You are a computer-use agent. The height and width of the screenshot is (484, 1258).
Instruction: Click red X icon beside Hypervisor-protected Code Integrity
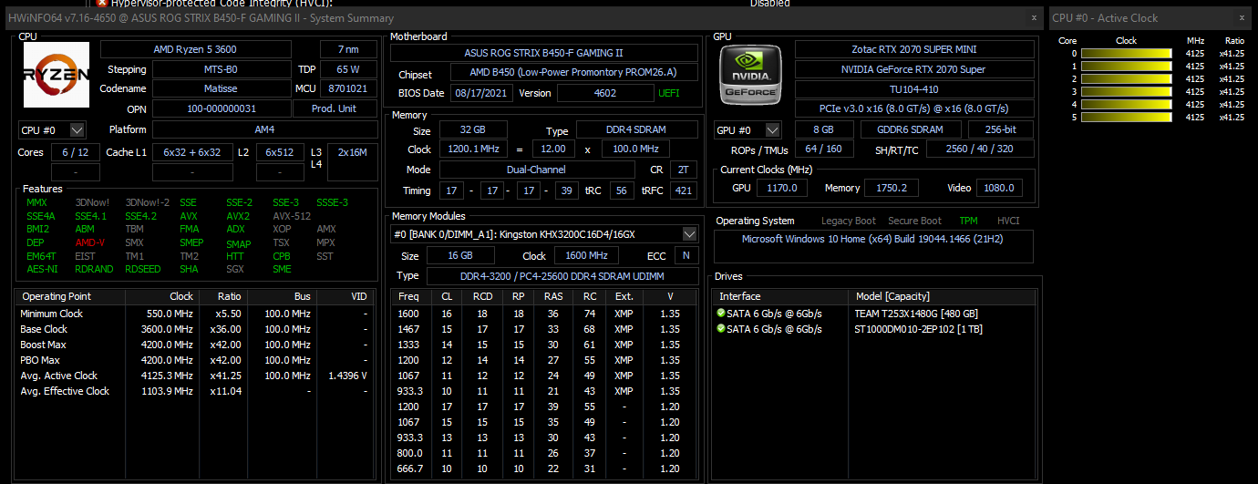tap(103, 3)
